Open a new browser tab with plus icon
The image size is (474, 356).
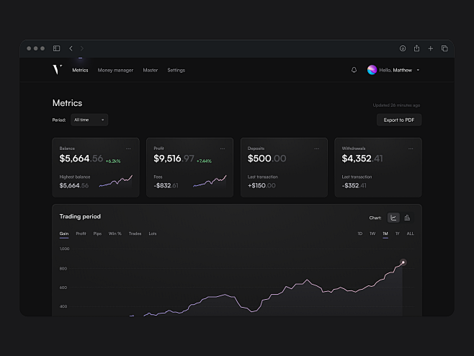[431, 48]
